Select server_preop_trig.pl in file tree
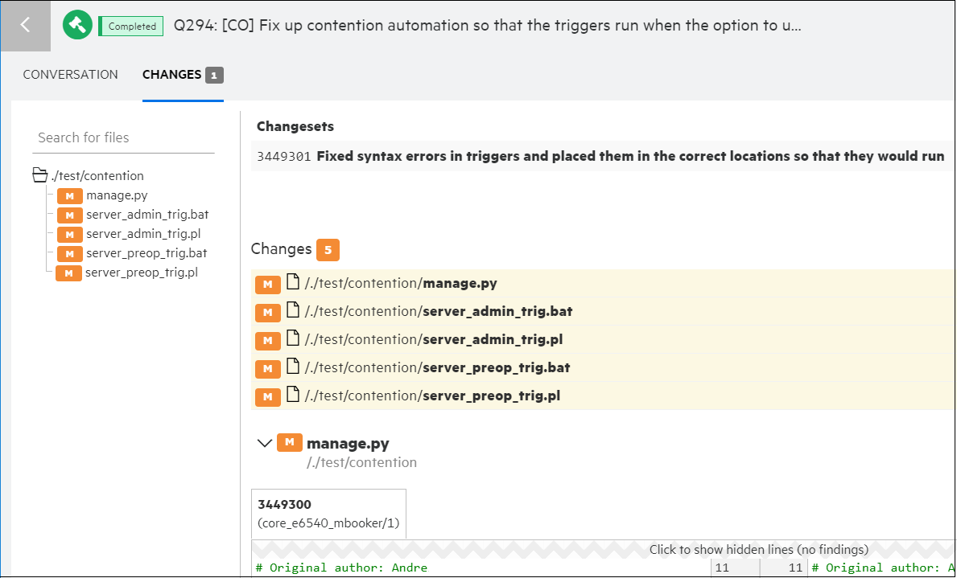Viewport: 957px width, 578px height. click(141, 273)
